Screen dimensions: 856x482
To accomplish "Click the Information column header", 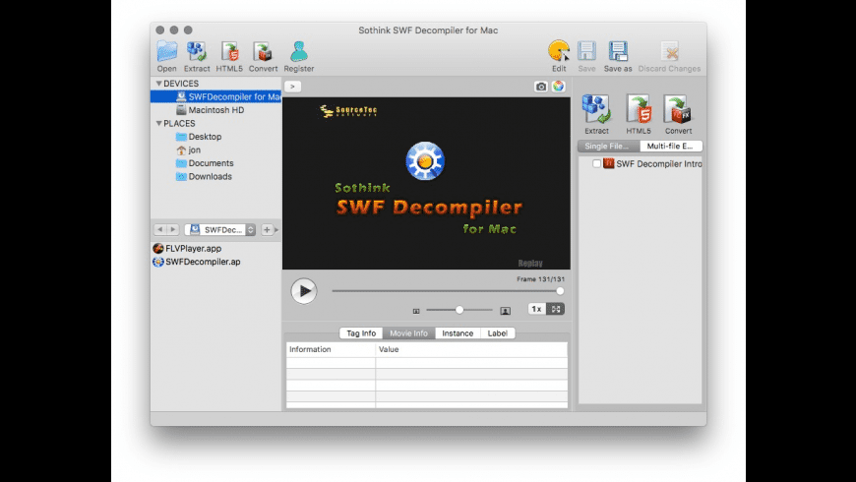I will coord(331,349).
